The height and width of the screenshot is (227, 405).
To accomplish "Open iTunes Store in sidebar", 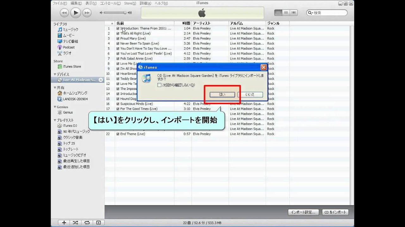I will click(69, 67).
